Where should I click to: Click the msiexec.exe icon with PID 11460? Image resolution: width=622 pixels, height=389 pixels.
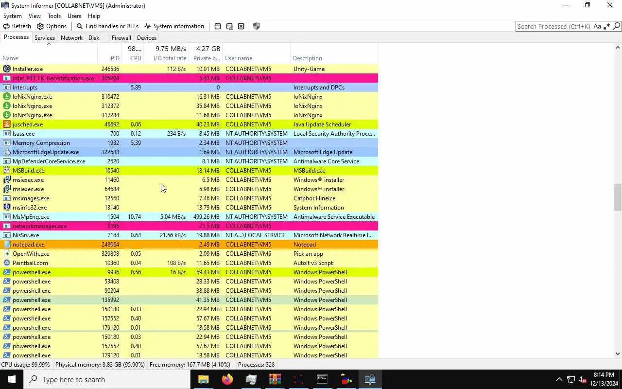click(7, 180)
